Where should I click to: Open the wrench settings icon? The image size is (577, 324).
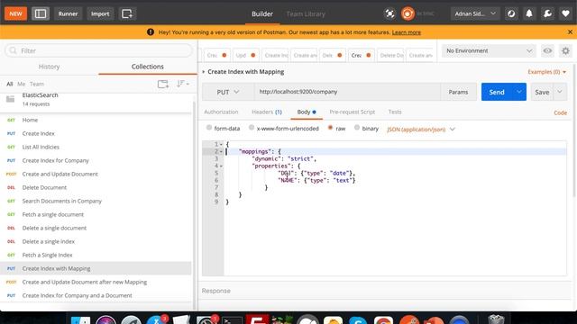click(547, 14)
